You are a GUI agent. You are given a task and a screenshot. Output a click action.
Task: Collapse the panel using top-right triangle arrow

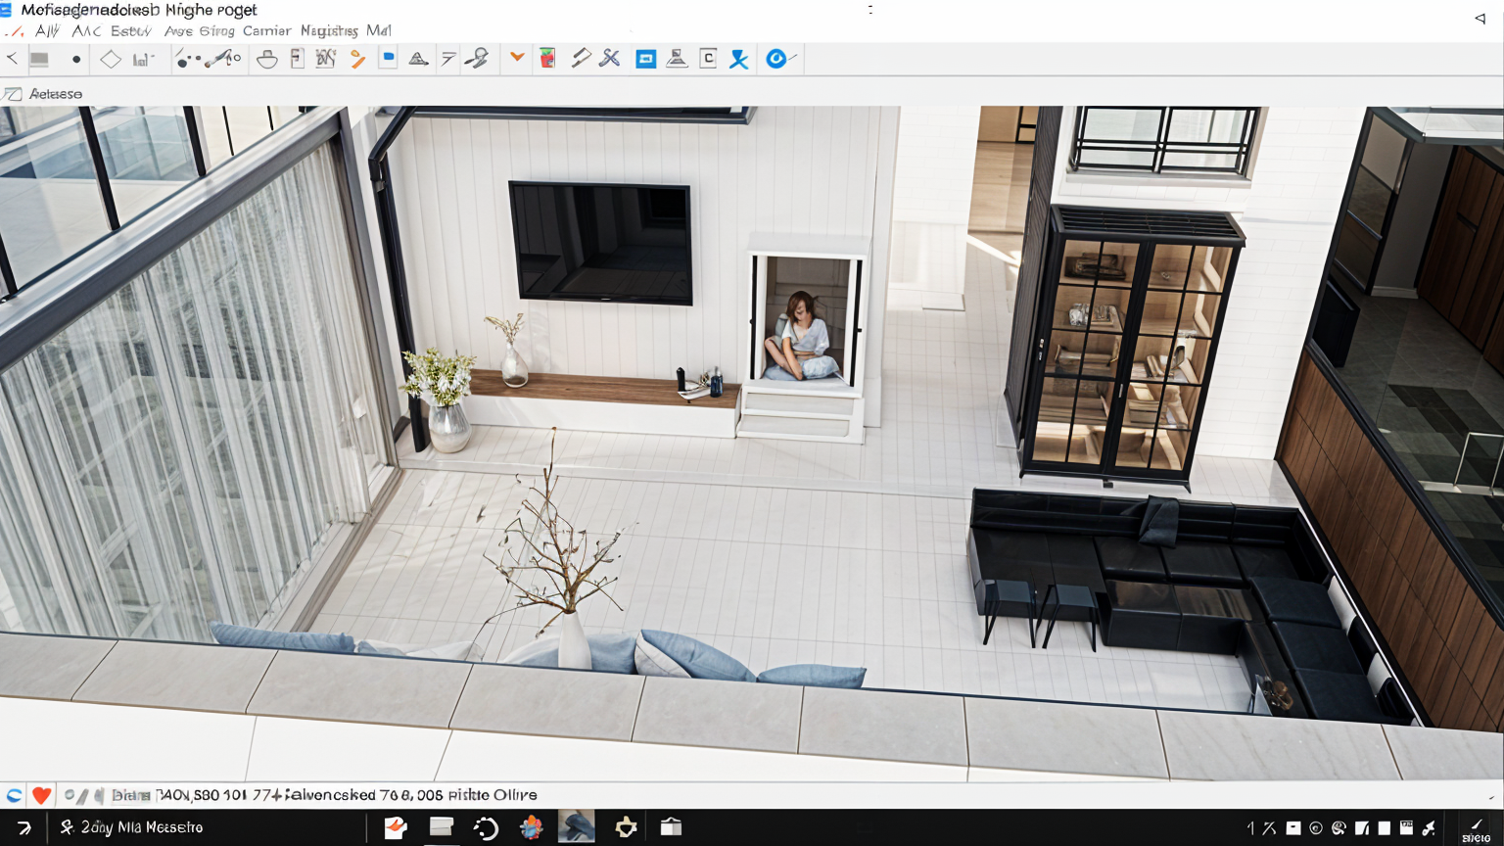(x=1480, y=18)
